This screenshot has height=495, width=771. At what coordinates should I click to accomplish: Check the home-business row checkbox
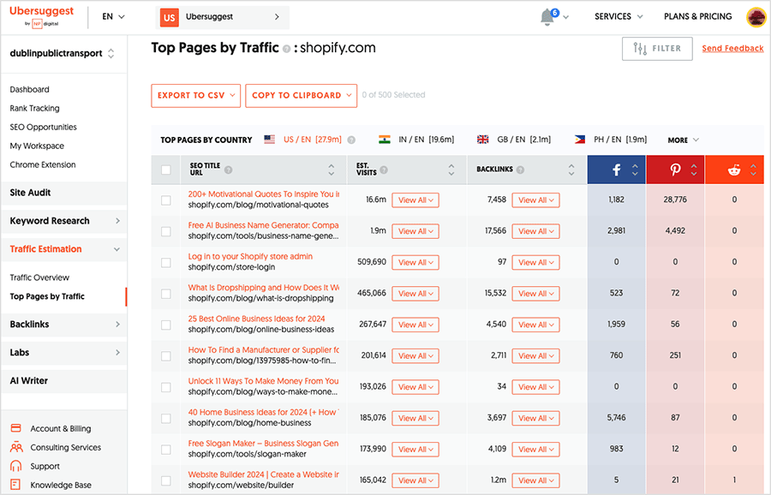(166, 418)
